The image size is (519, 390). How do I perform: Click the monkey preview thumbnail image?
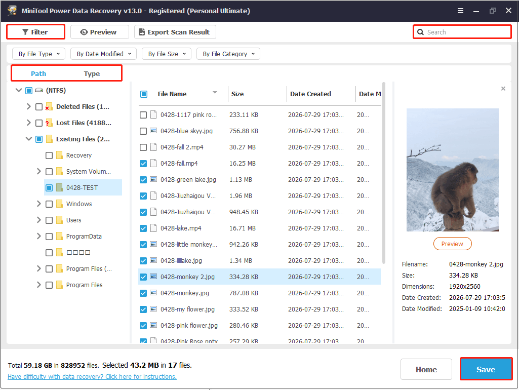point(453,170)
